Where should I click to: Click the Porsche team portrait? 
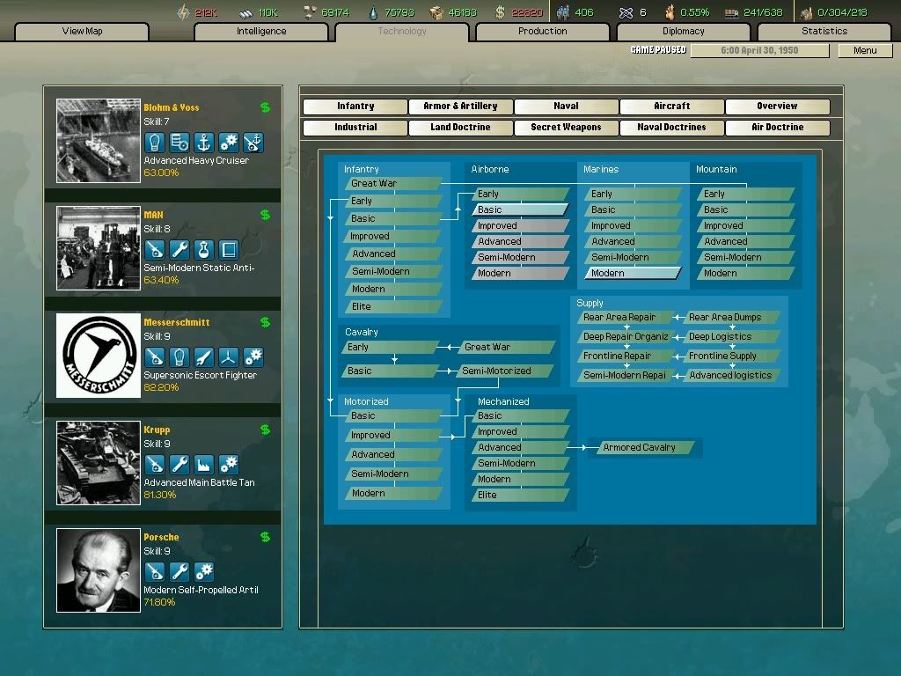[98, 569]
